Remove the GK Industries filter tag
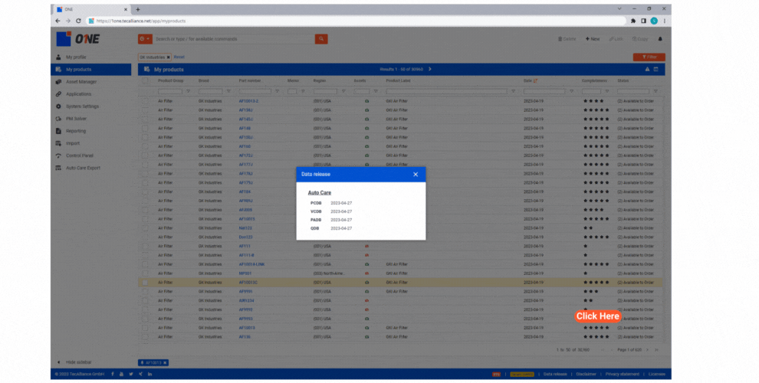This screenshot has width=759, height=383. (169, 57)
